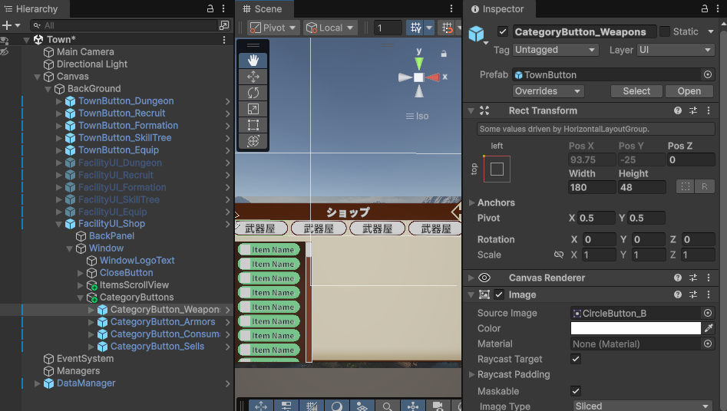Select the Rotate tool in scene toolbar

[253, 93]
